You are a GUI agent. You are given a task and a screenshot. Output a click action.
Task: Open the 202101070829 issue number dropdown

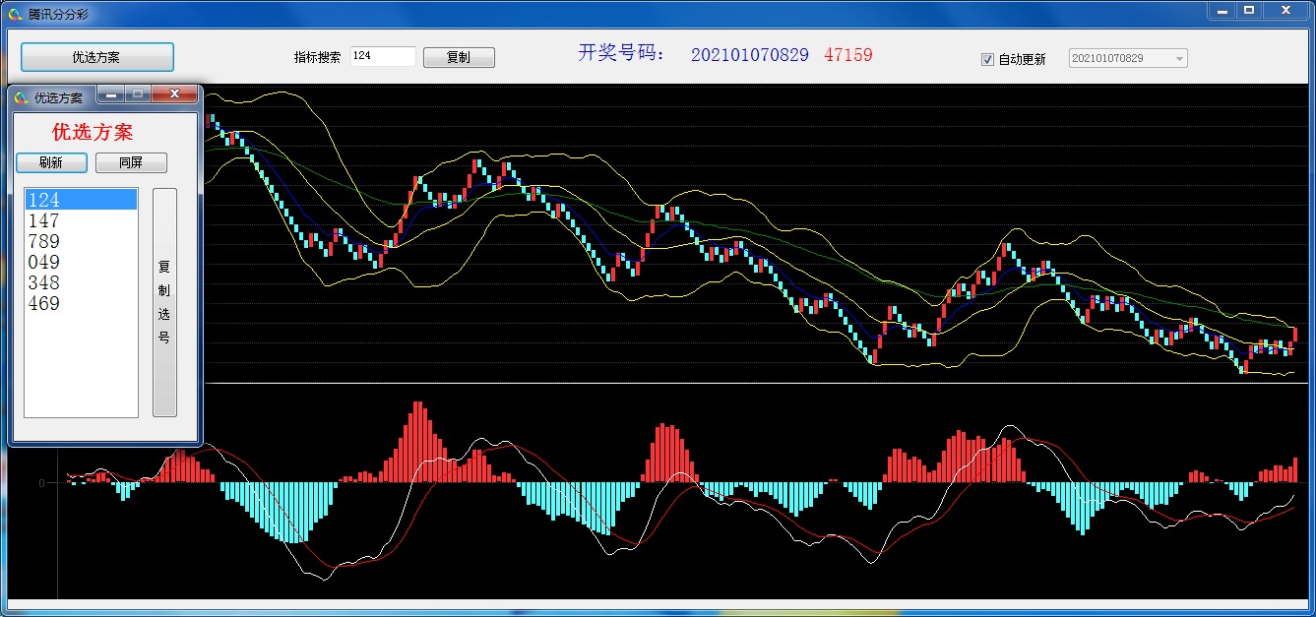1179,59
